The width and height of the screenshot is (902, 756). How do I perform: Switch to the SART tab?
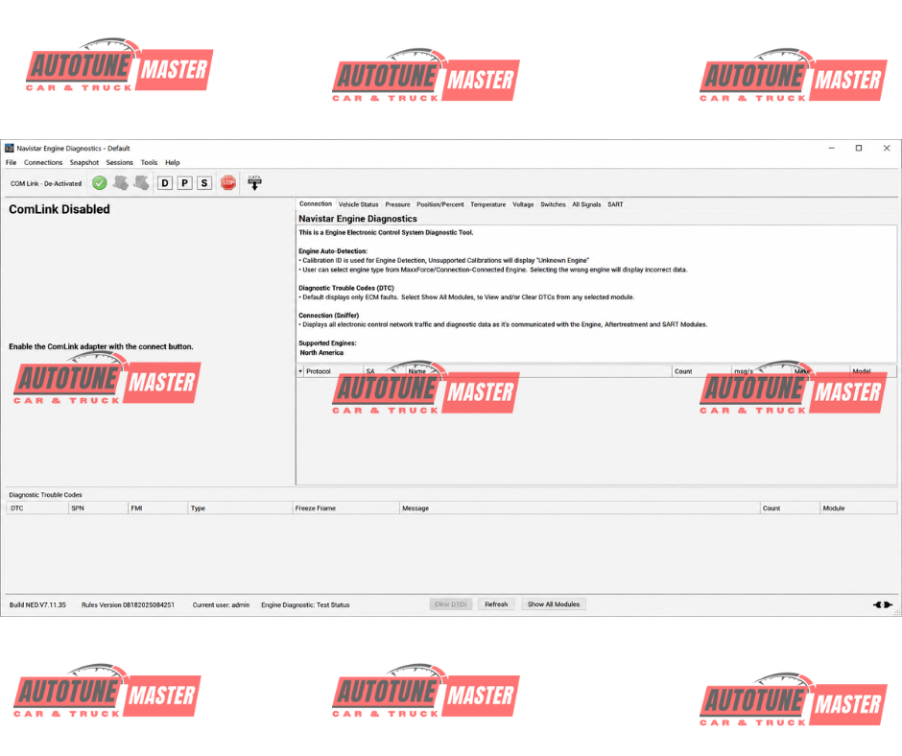[615, 204]
